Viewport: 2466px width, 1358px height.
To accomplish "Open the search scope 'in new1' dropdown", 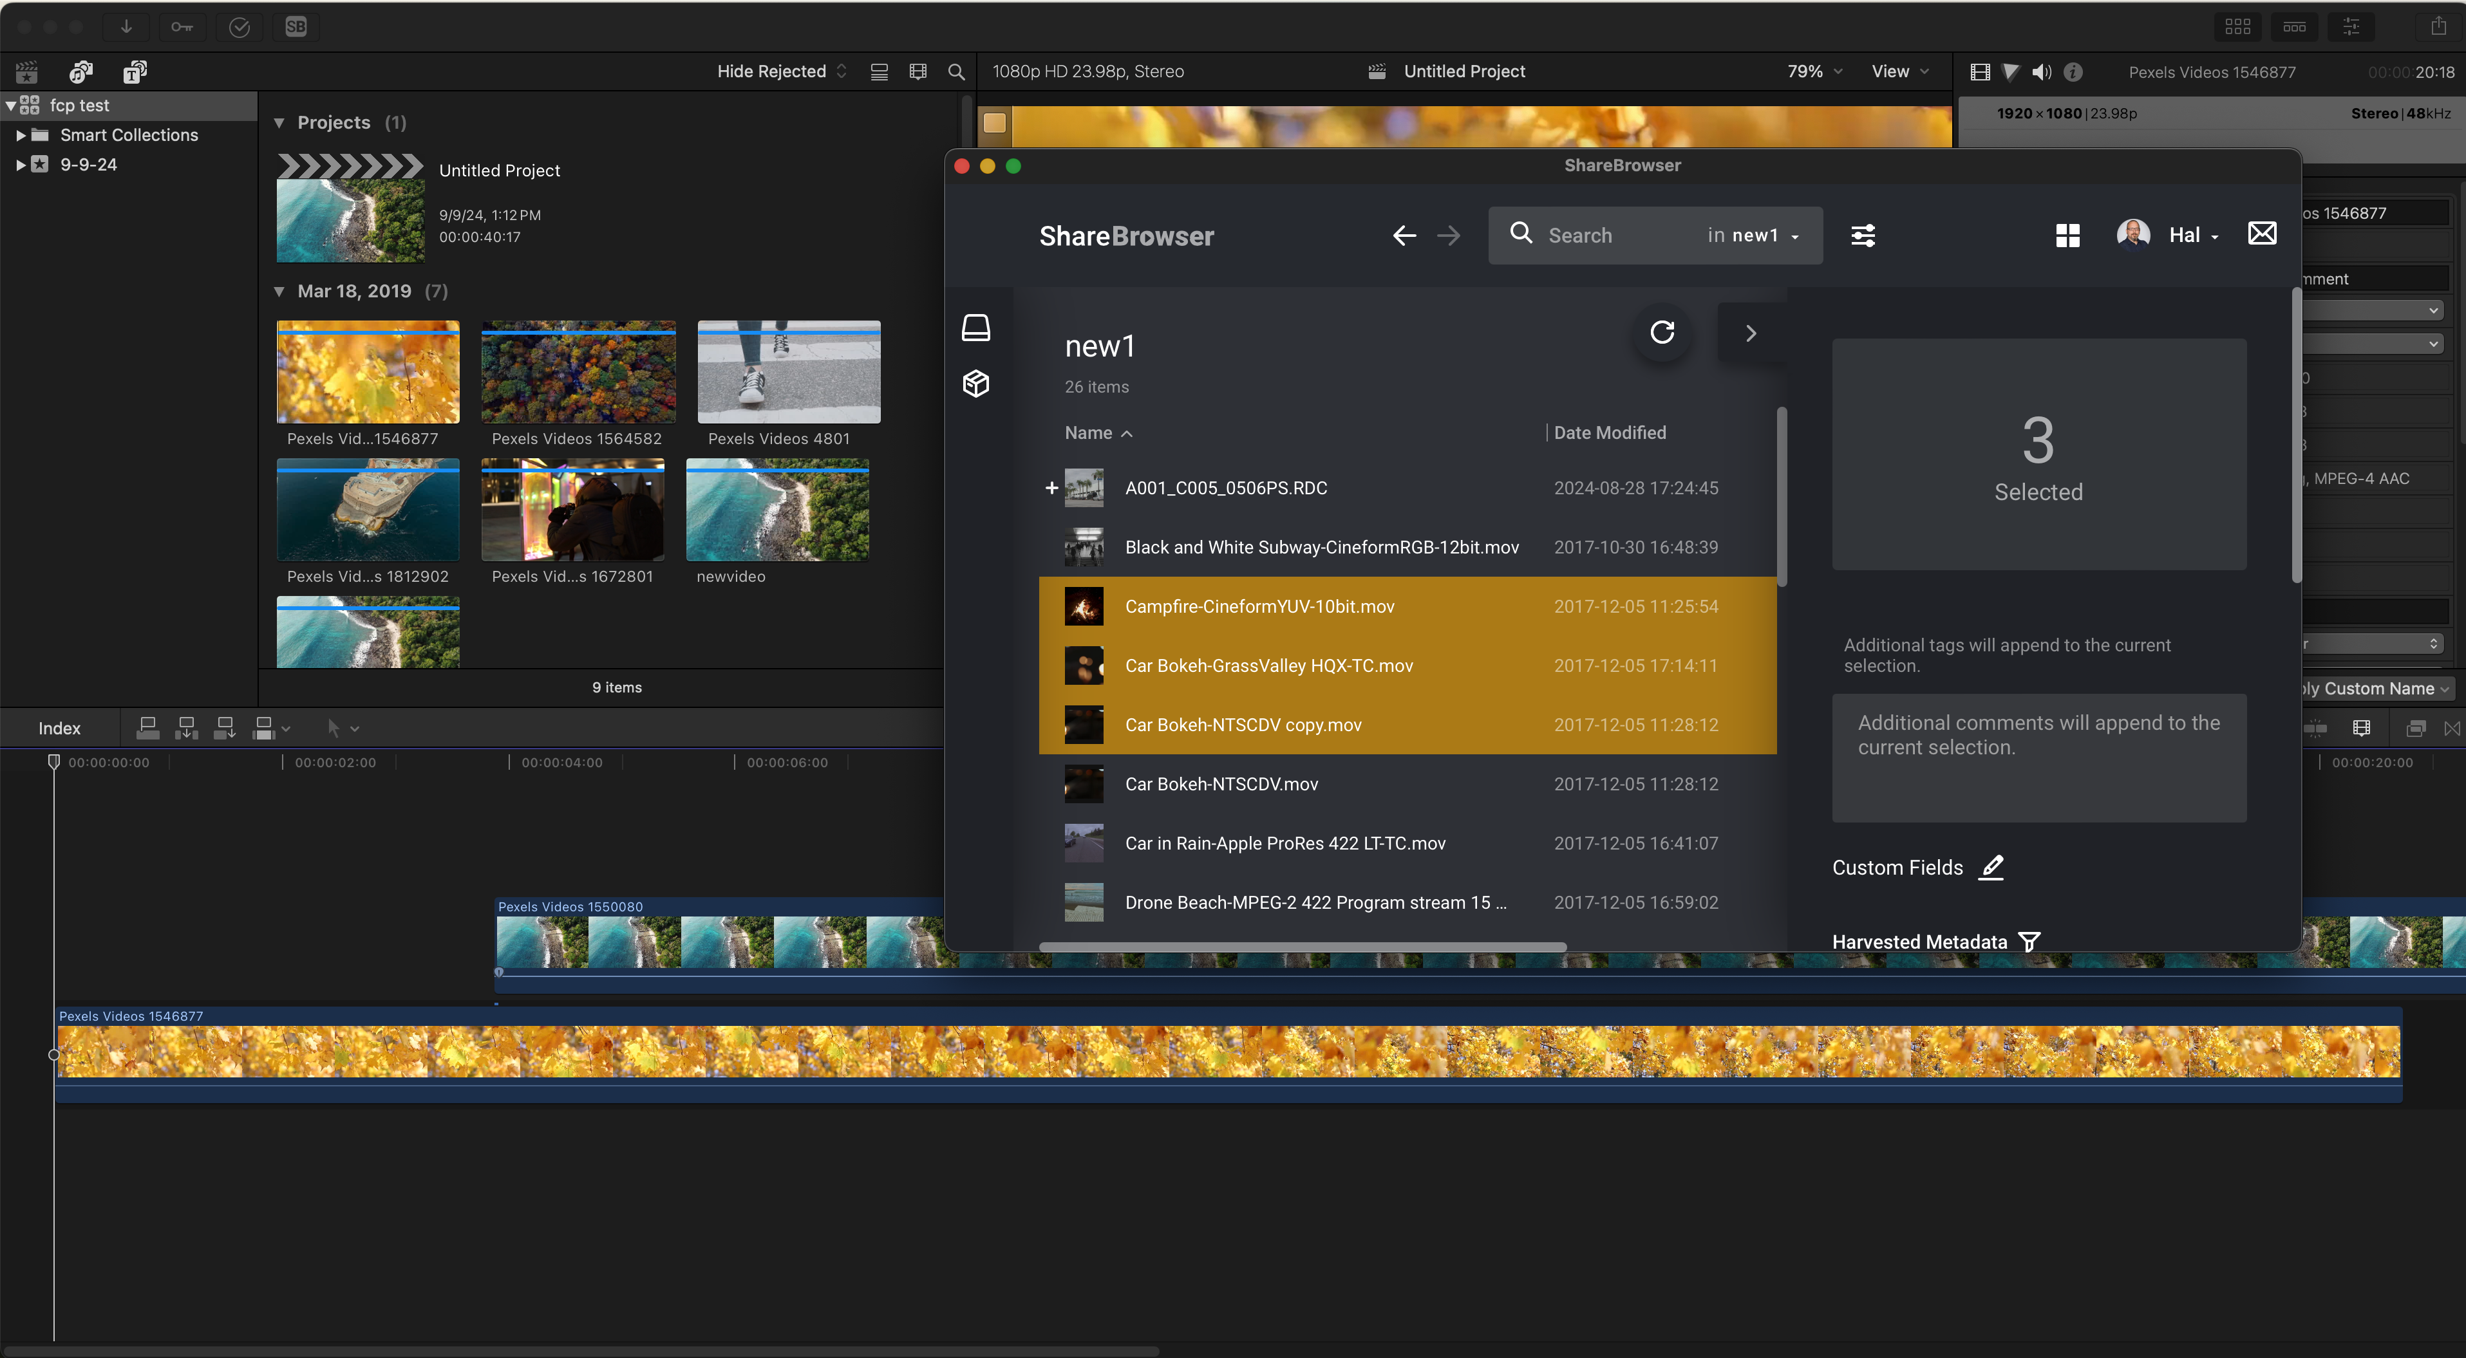I will (x=1753, y=236).
